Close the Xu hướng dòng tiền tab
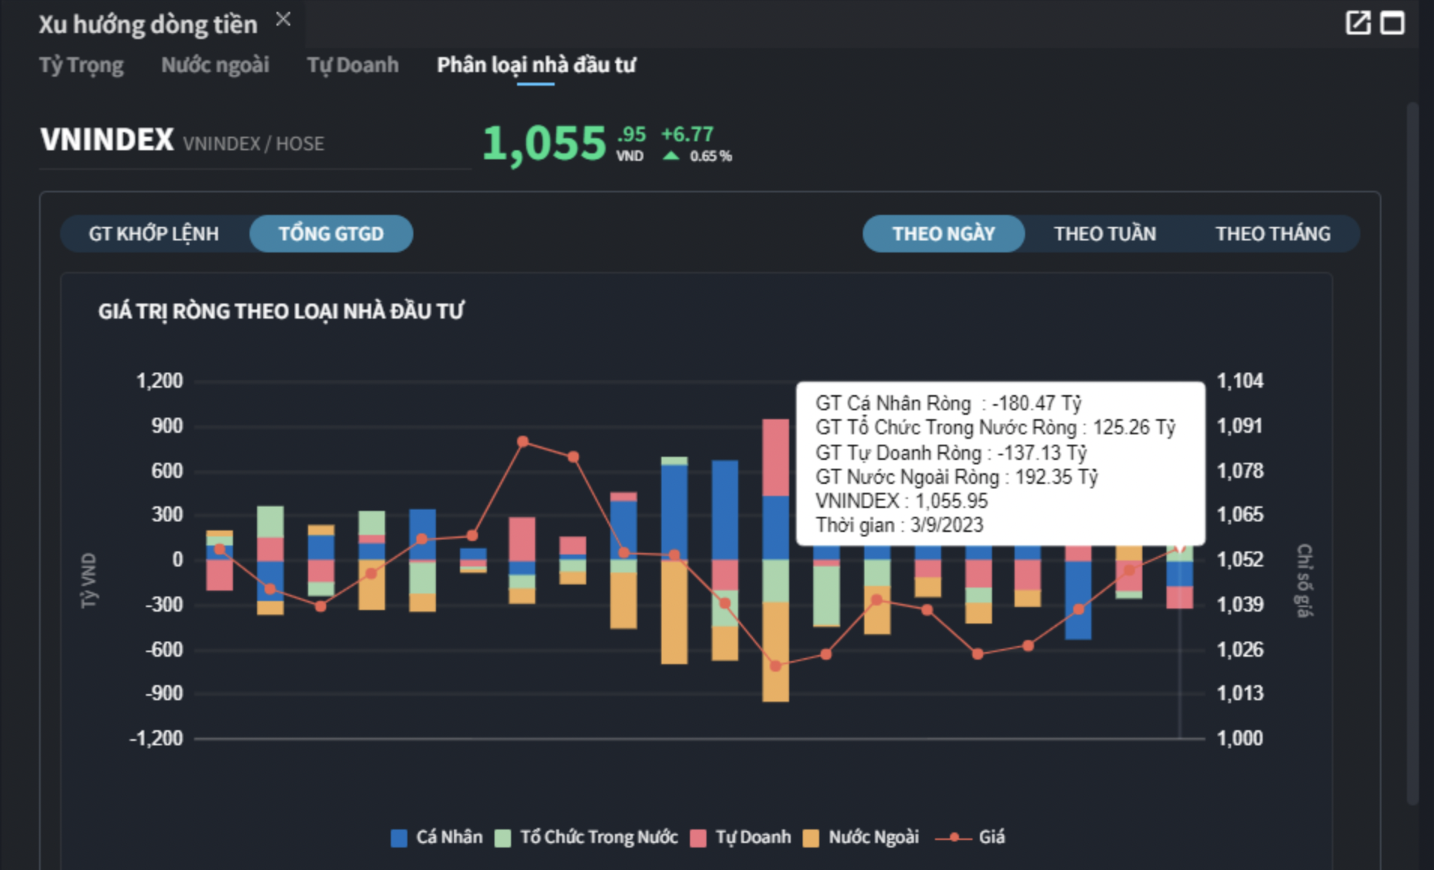Viewport: 1434px width, 870px height. tap(283, 20)
